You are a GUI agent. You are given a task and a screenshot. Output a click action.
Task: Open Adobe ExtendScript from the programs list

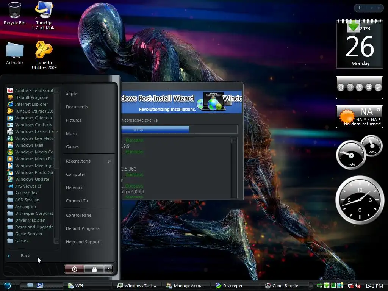click(30, 91)
